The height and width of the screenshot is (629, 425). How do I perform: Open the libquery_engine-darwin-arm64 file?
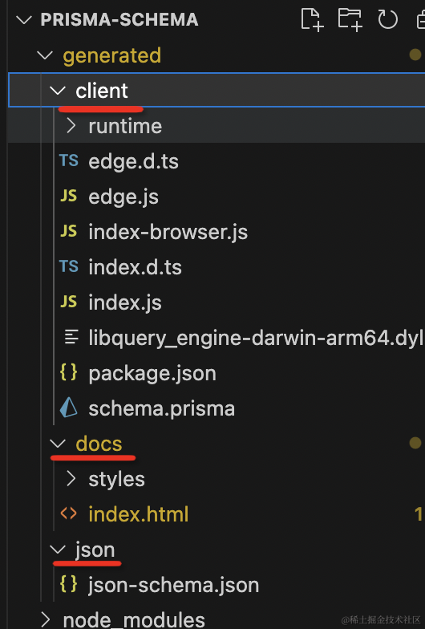[x=256, y=338]
